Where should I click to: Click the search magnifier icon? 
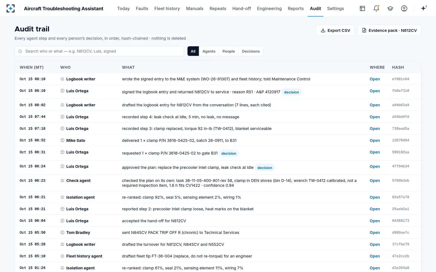pyautogui.click(x=20, y=51)
